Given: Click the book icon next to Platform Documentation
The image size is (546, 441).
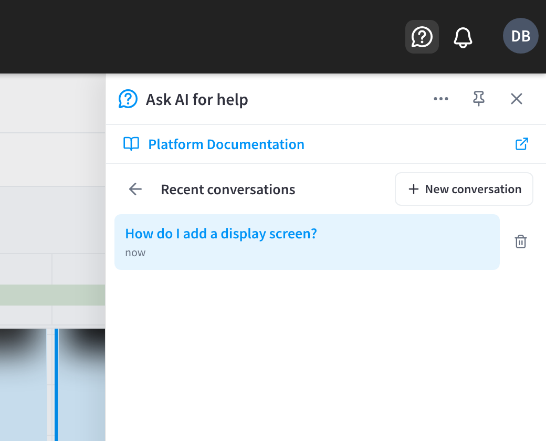Looking at the screenshot, I should pos(131,144).
